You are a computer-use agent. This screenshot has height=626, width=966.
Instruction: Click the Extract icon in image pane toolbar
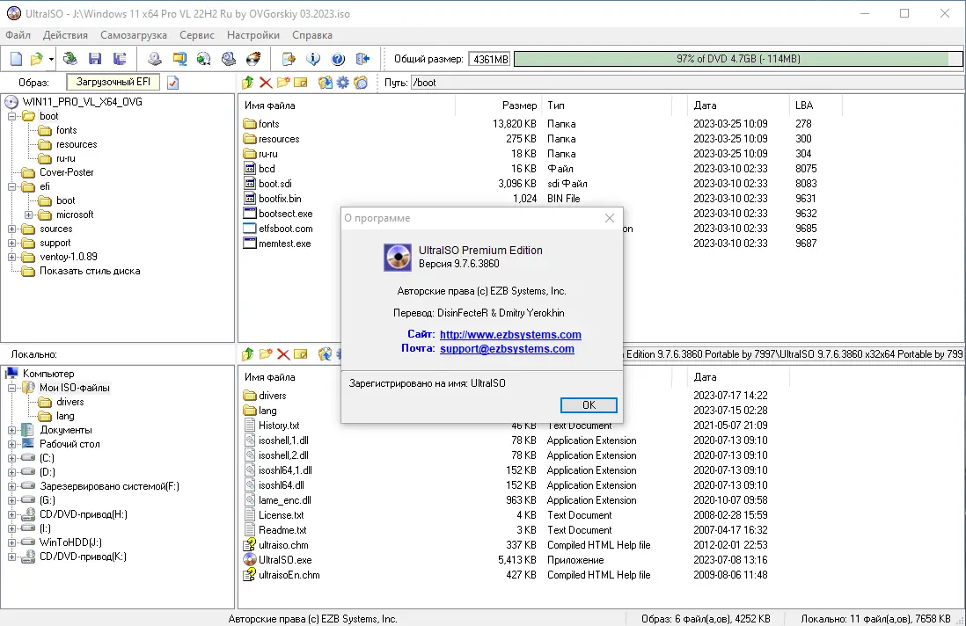coord(325,83)
